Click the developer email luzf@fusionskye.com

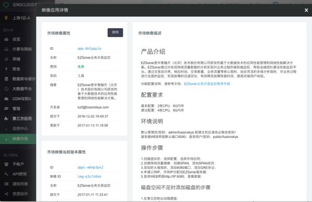click(93, 107)
